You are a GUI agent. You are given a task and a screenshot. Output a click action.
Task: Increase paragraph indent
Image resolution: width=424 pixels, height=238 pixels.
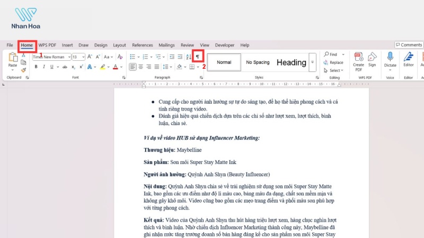coord(180,57)
